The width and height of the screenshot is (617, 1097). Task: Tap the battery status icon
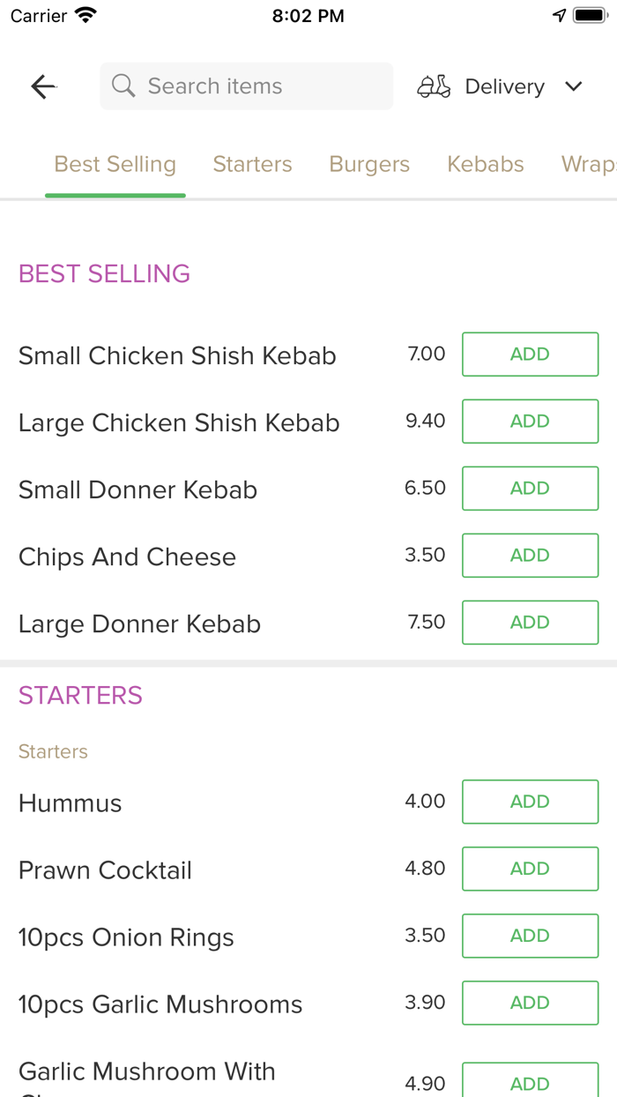click(x=588, y=16)
